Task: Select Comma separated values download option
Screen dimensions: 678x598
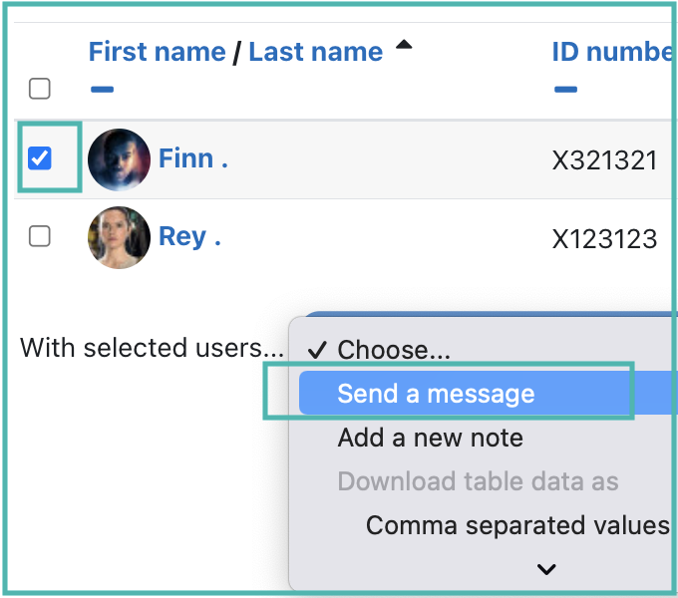Action: pos(516,525)
